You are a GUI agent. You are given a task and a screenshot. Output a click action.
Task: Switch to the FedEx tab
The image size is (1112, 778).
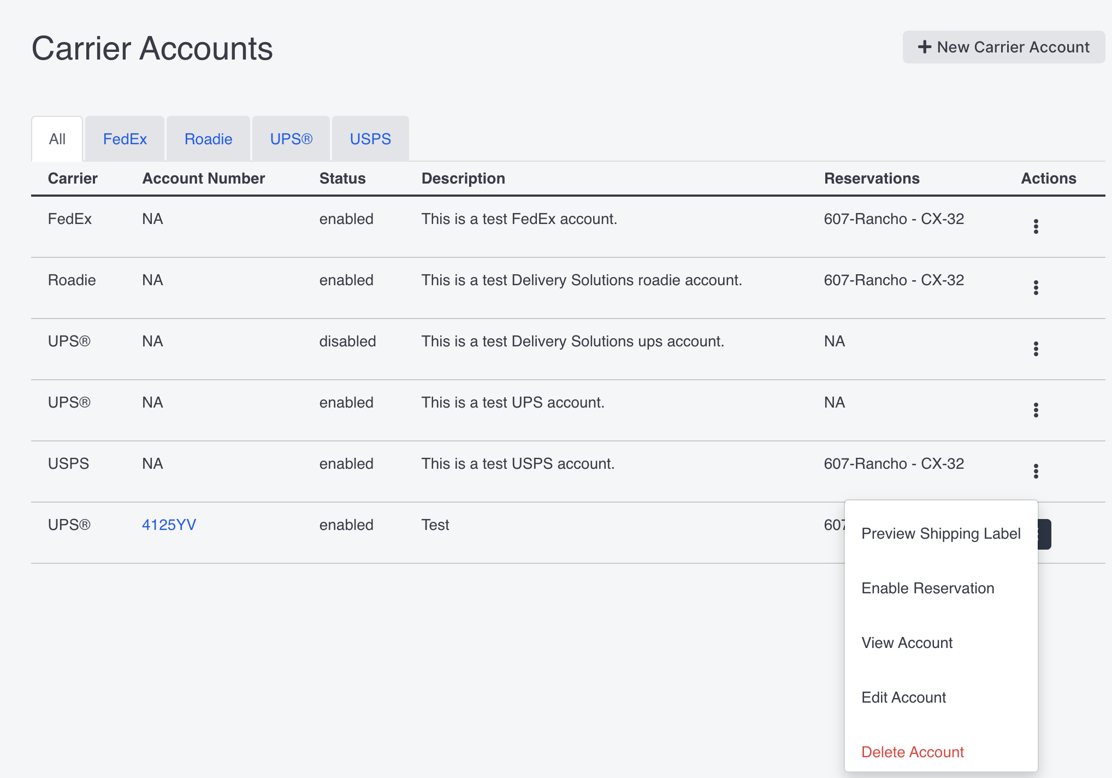click(125, 139)
